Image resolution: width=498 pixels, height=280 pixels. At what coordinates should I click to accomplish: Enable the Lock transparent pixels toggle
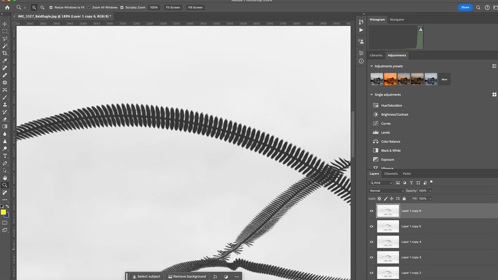[379, 198]
